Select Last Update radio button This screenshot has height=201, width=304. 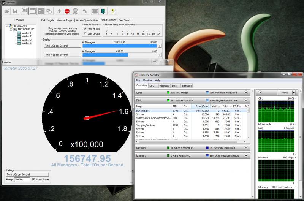[85, 33]
